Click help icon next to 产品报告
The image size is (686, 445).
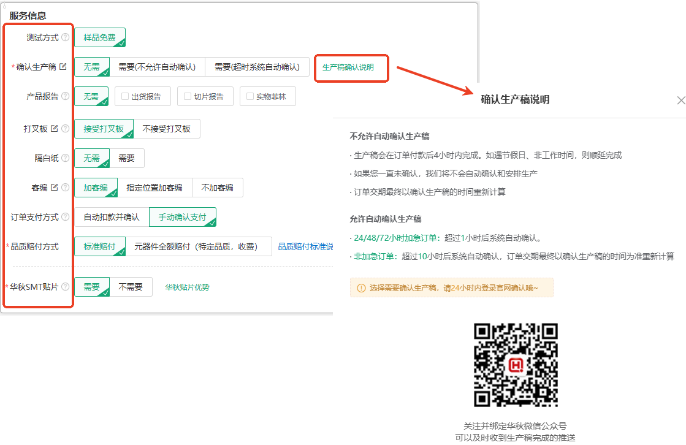click(66, 96)
